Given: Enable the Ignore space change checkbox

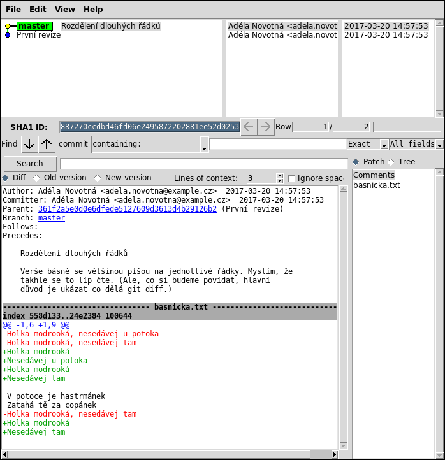Looking at the screenshot, I should click(x=292, y=178).
